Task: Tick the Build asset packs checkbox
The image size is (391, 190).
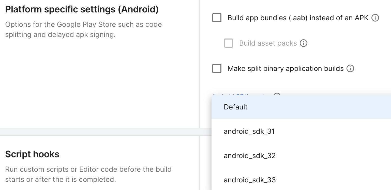Action: pos(228,43)
